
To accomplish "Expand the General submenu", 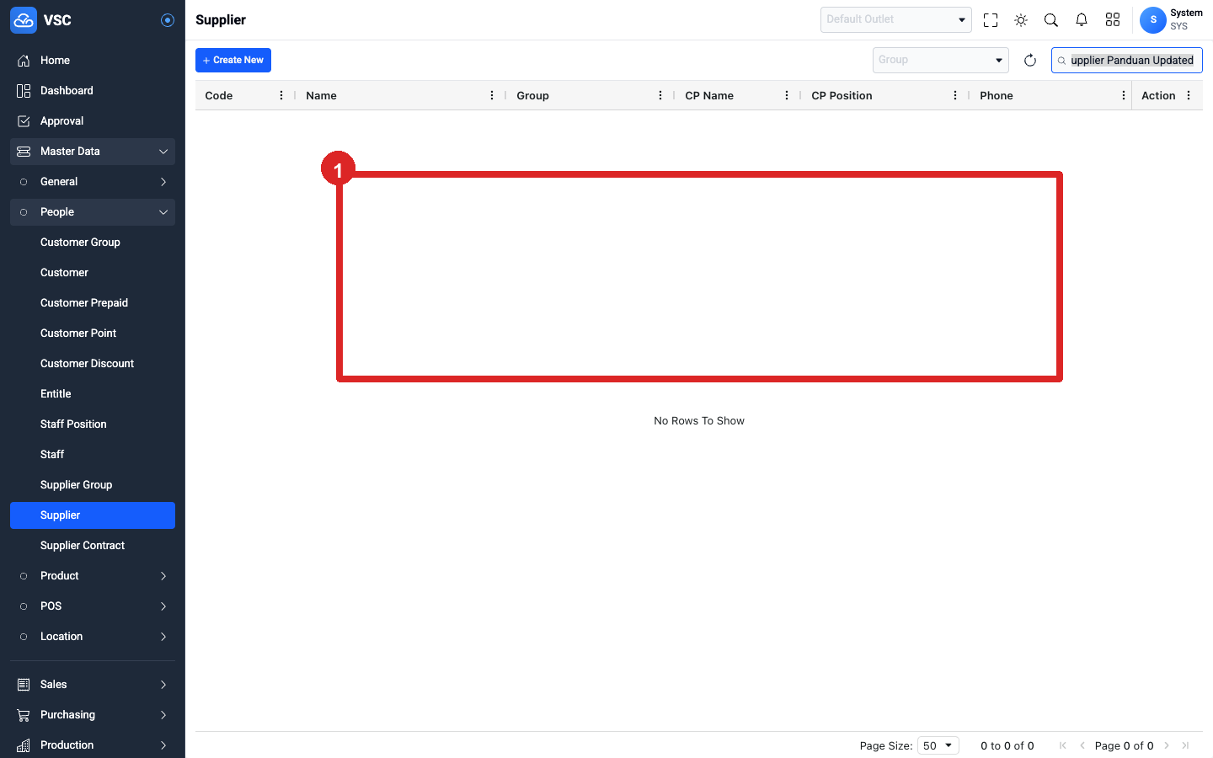I will click(x=93, y=182).
